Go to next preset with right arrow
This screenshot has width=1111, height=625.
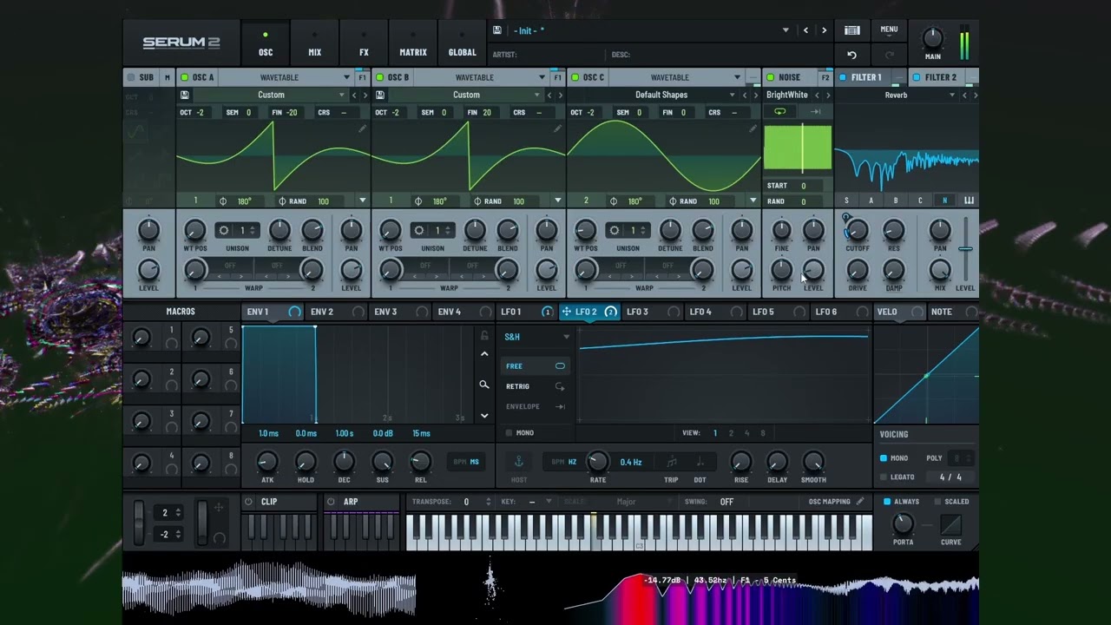pos(824,30)
